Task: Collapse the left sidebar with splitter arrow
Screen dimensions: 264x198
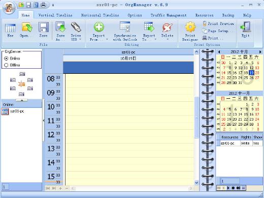Action: (44, 121)
